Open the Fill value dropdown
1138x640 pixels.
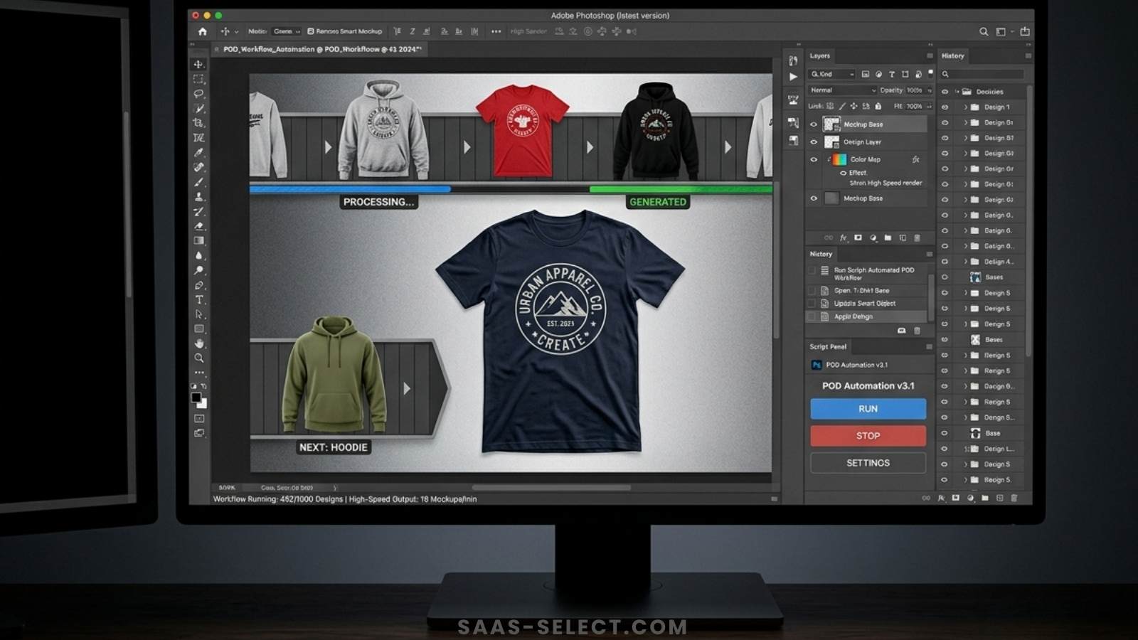(928, 106)
